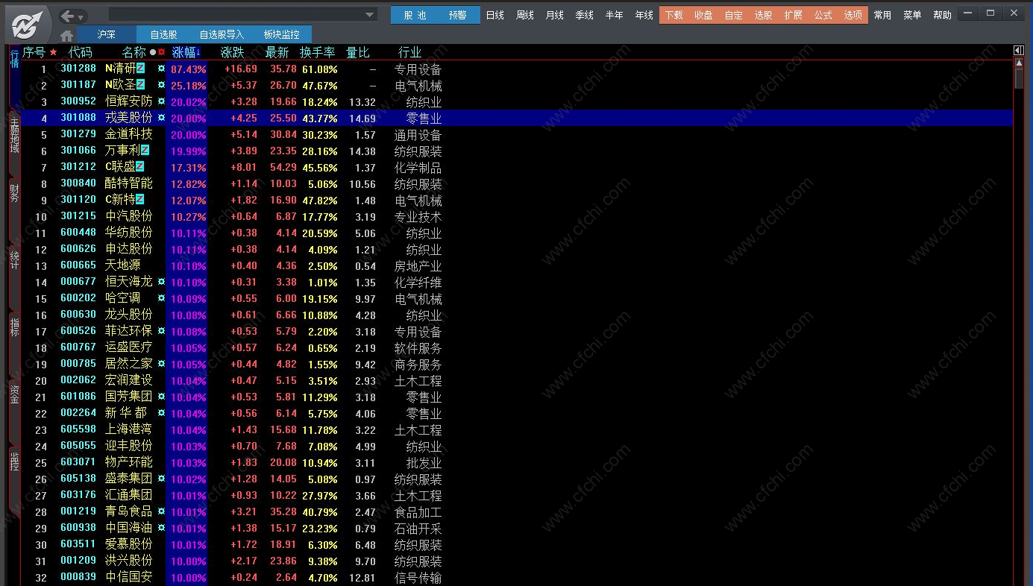Screen dimensions: 1033x586
Task: Select the 日线 period
Action: point(495,15)
